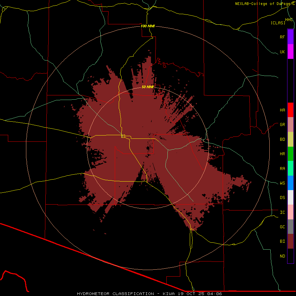Click the DS white legend swatch
296x296 pixels.
click(290, 197)
